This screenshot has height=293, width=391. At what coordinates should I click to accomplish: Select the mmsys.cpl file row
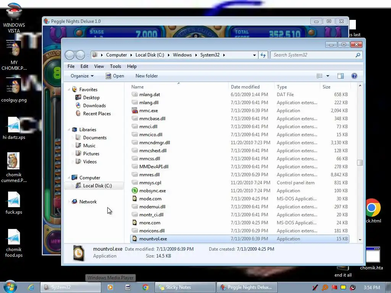240,183
